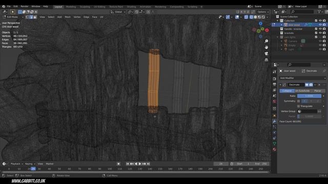Image resolution: width=328 pixels, height=184 pixels.
Task: Click the red X axis view gizmo
Action: (x=267, y=31)
